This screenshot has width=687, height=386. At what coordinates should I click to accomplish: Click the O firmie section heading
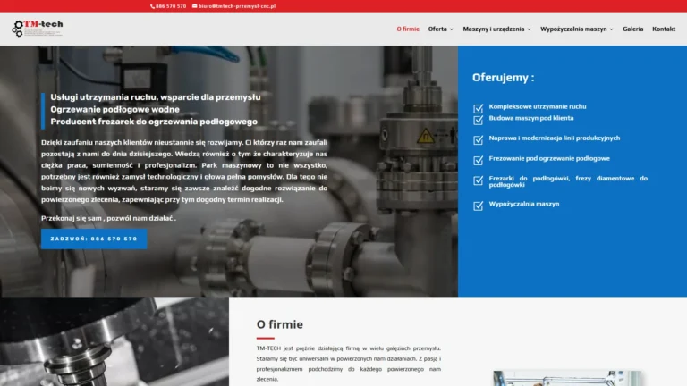(279, 324)
